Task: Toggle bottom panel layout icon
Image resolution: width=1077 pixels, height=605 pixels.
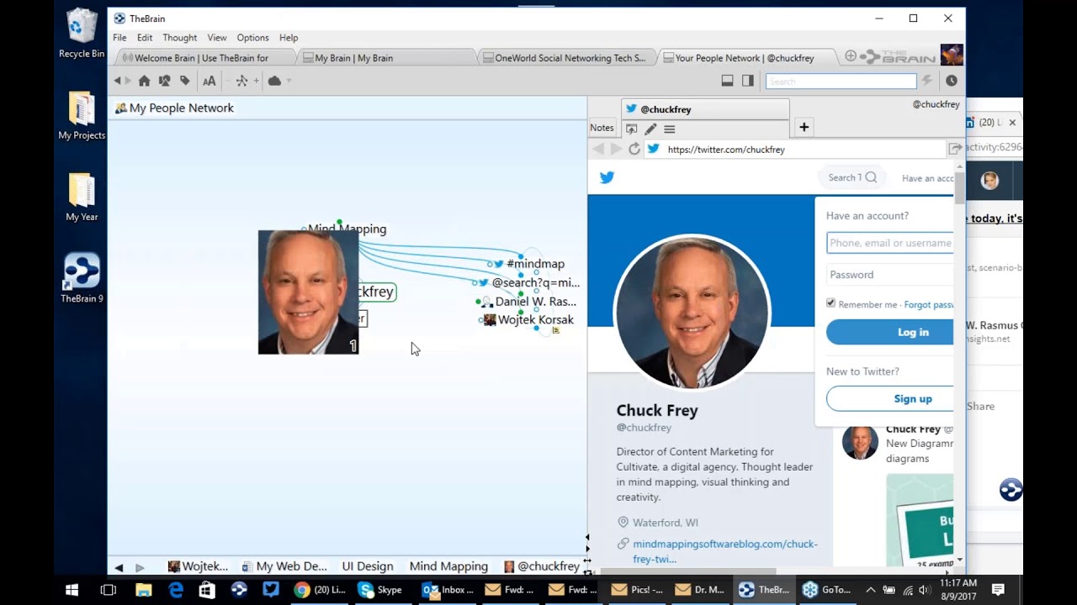Action: click(728, 81)
